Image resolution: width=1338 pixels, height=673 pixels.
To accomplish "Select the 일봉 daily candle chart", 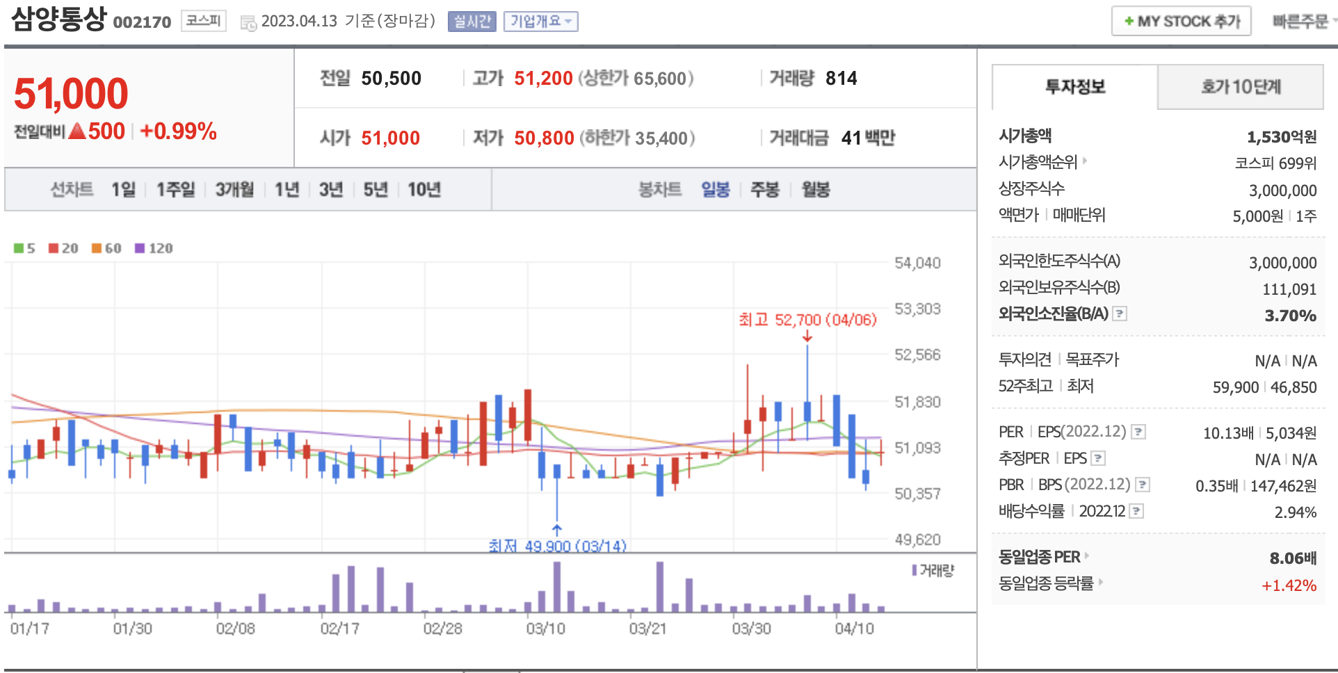I will click(x=715, y=189).
